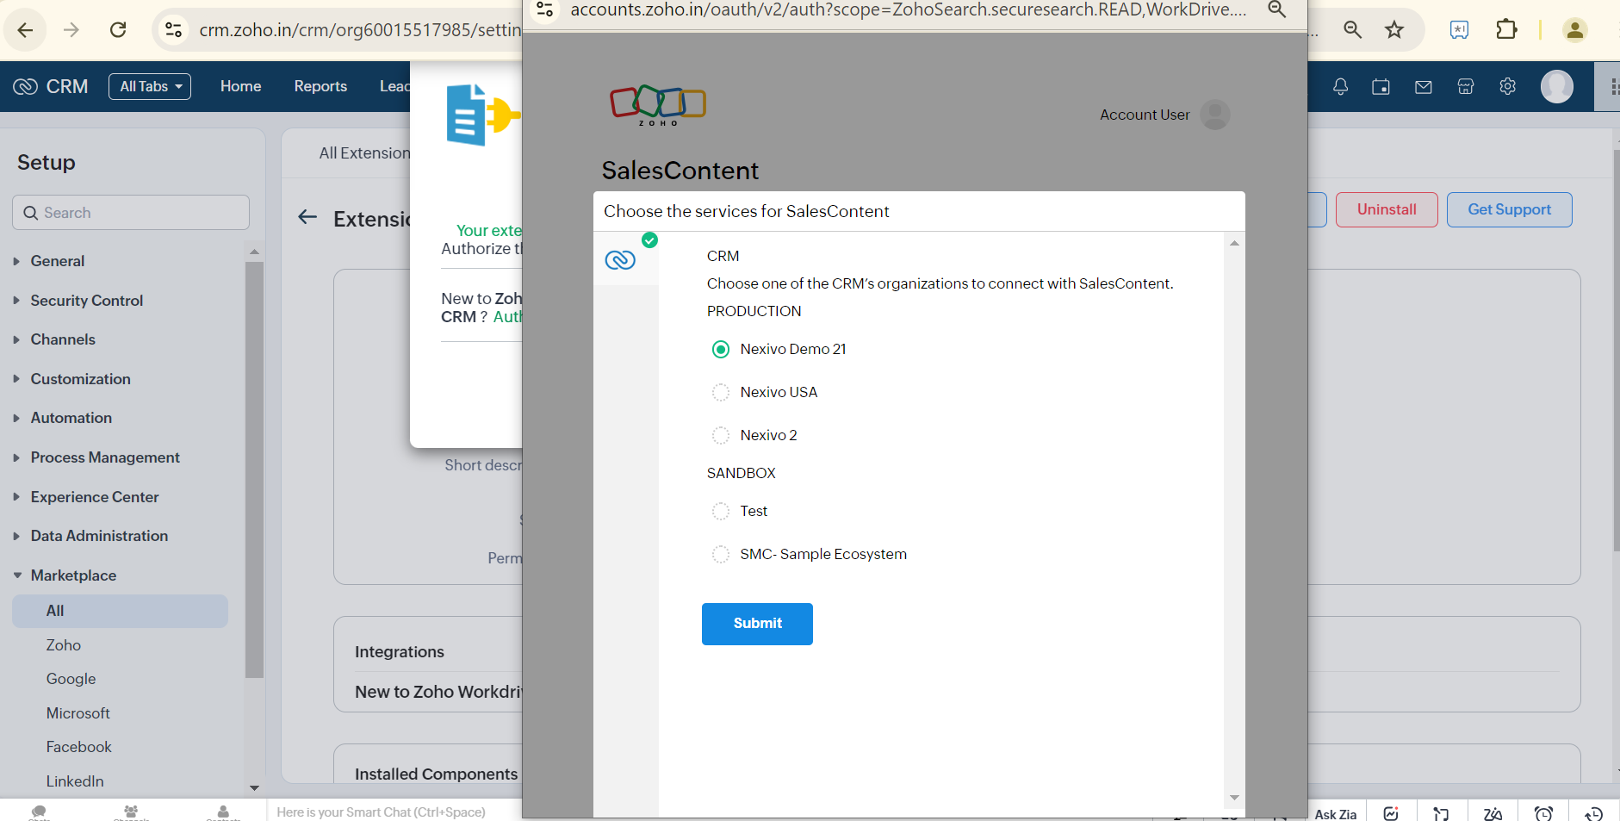This screenshot has width=1620, height=821.
Task: Collapse the Marketplace section
Action: [73, 575]
